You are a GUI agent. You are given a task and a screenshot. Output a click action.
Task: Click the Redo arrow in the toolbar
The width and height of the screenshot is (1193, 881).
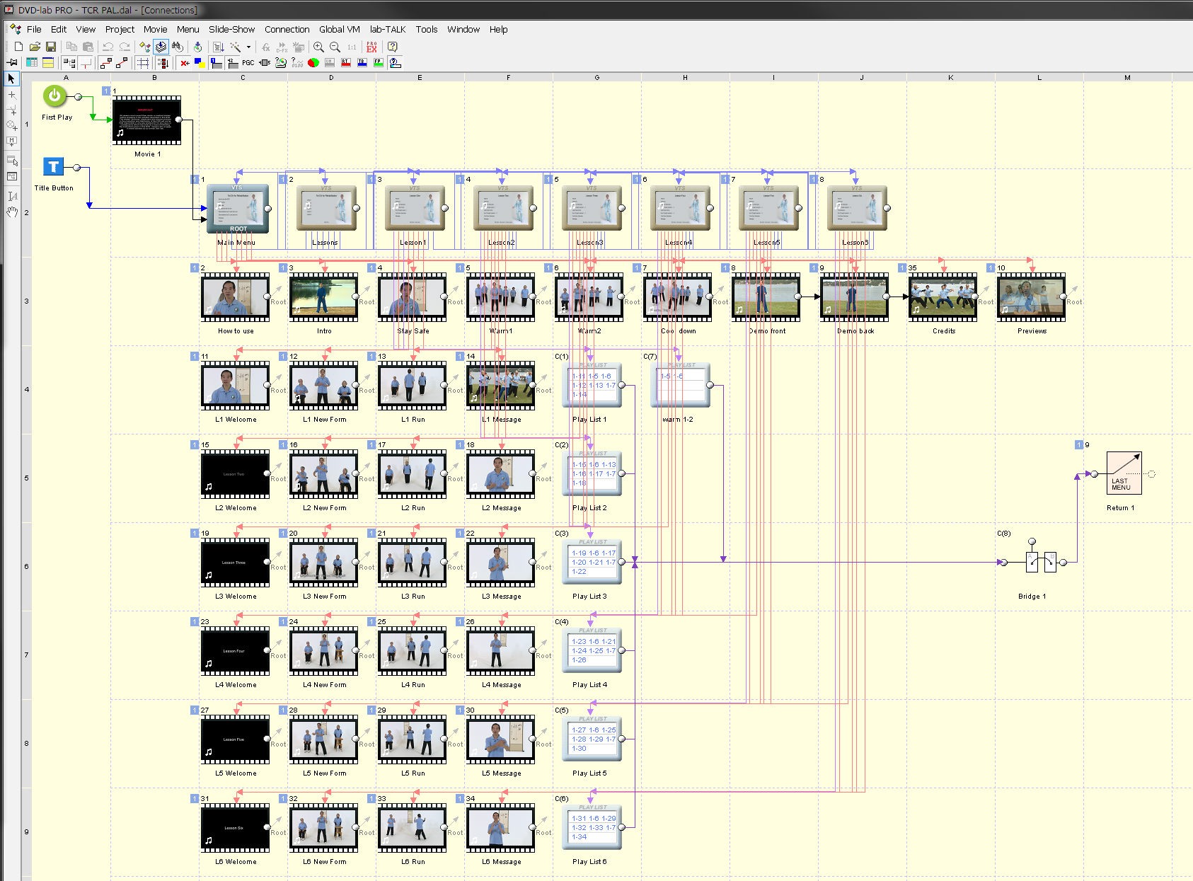click(x=125, y=47)
